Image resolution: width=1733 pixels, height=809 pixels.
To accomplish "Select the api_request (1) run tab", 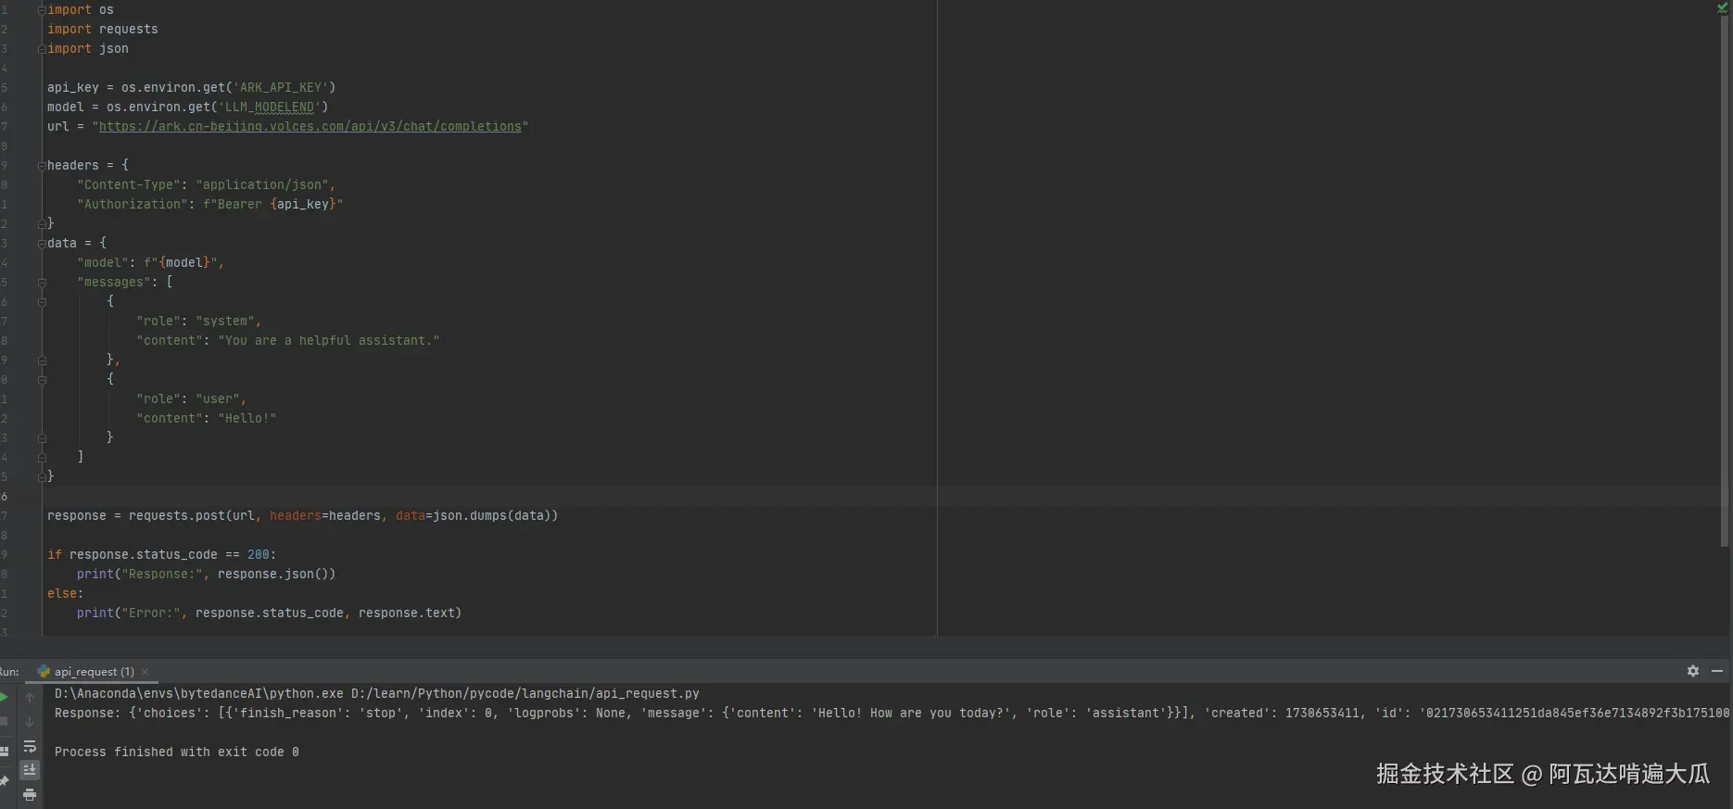I will pyautogui.click(x=94, y=672).
